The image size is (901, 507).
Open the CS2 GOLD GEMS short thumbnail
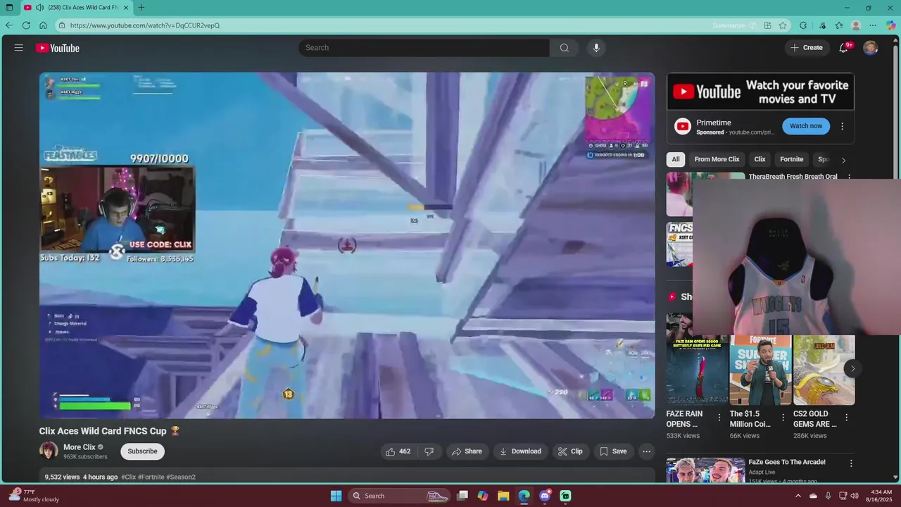click(x=824, y=370)
